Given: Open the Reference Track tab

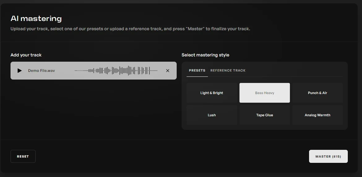Looking at the screenshot, I should pyautogui.click(x=228, y=70).
